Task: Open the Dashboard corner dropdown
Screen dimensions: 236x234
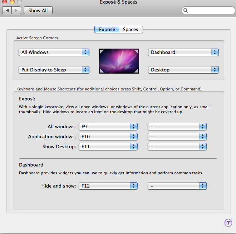Action: [183, 52]
